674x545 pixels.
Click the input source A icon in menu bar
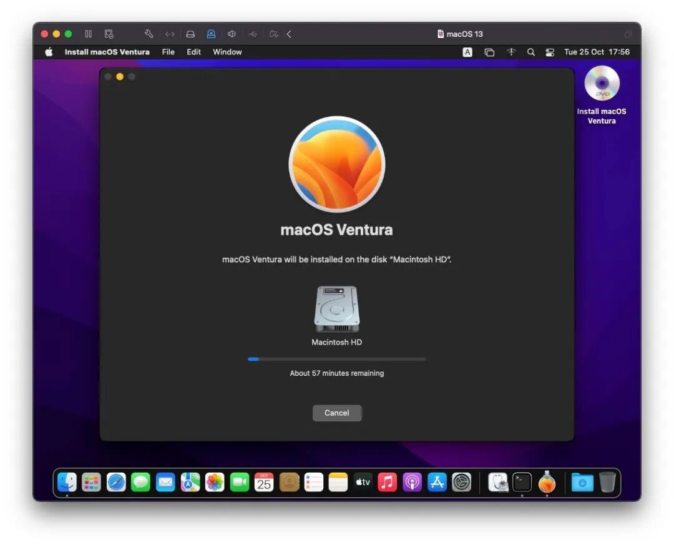[x=467, y=52]
